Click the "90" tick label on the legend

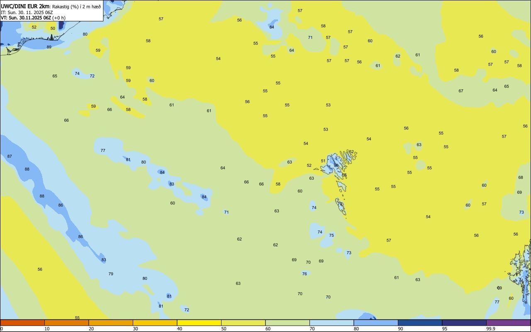[x=400, y=329]
